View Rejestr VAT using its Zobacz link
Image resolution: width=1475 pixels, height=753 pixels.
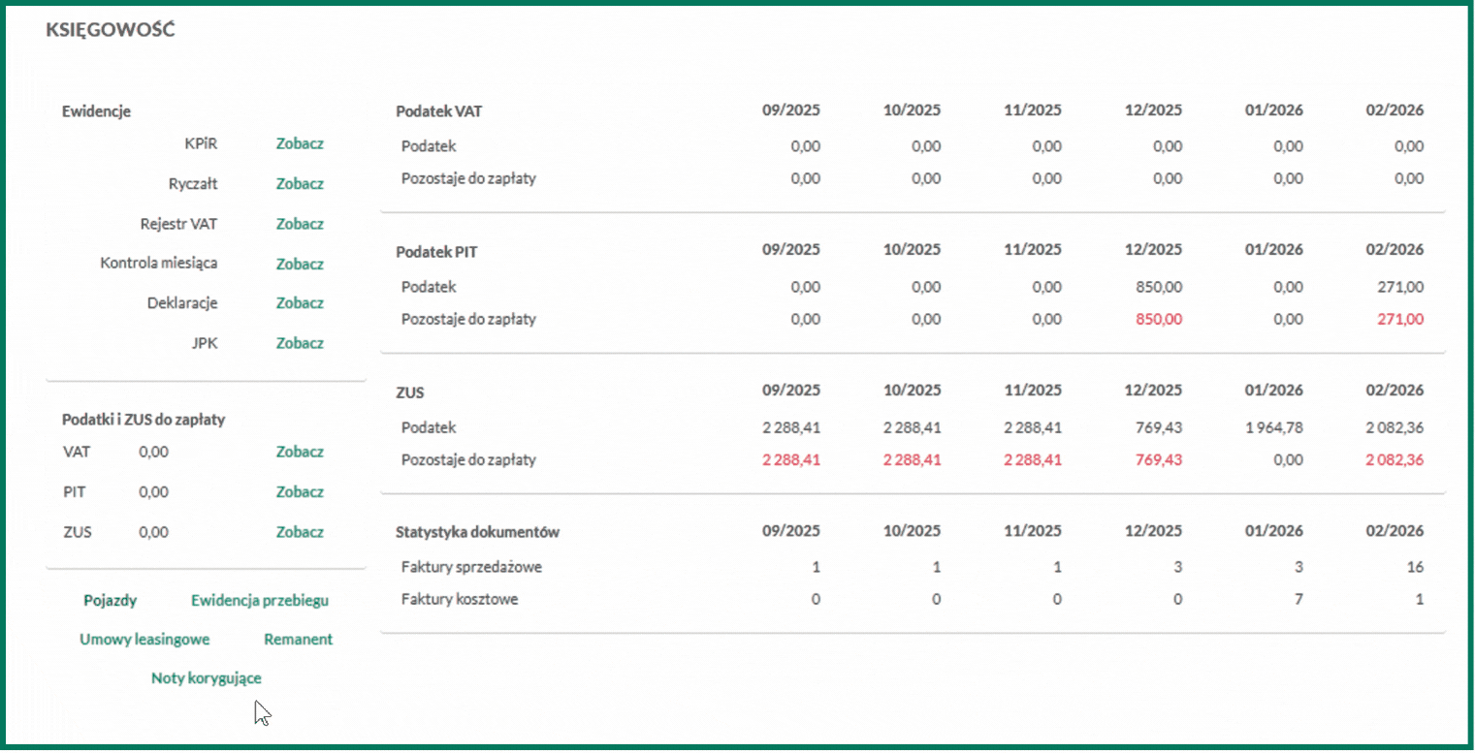pyautogui.click(x=300, y=224)
